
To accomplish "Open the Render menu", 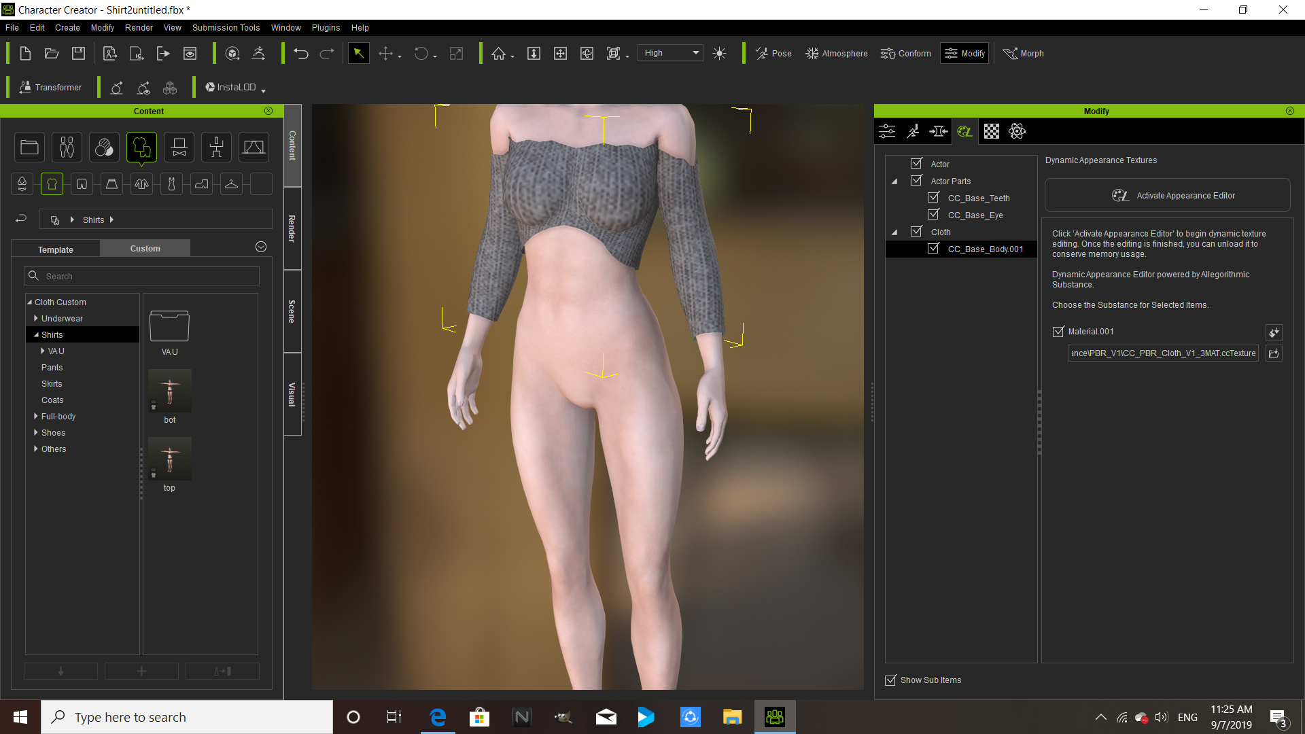I will 139,28.
